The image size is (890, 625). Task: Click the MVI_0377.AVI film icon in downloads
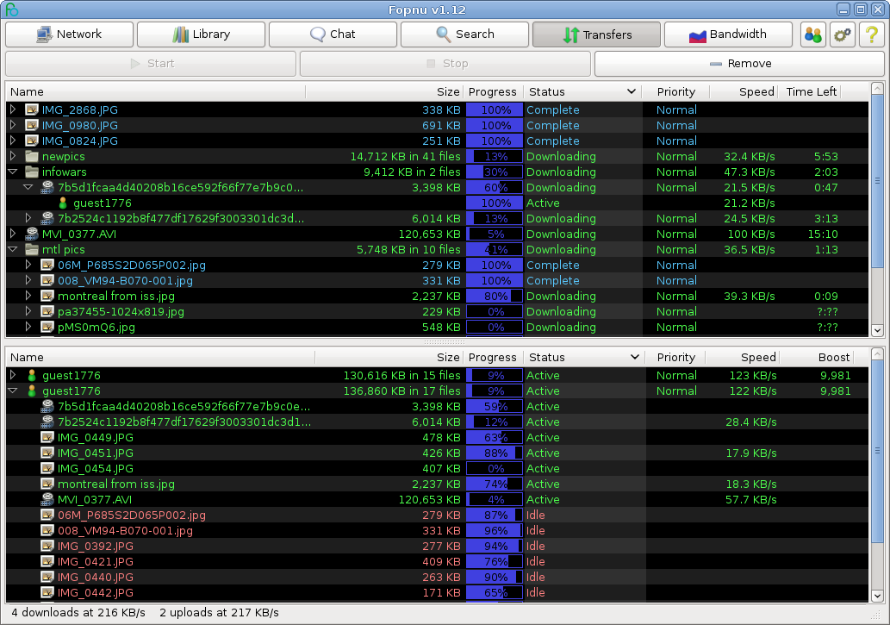pyautogui.click(x=32, y=234)
